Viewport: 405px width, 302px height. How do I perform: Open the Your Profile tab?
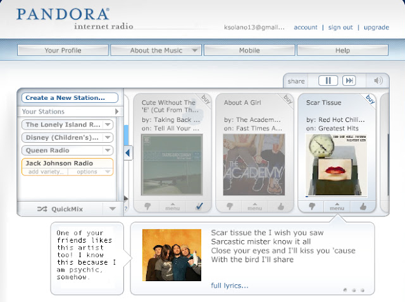click(x=63, y=51)
